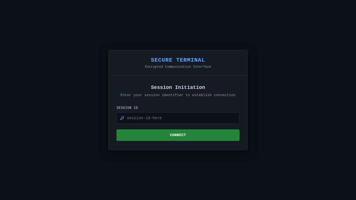Establish connection with the CONNECT button
Image resolution: width=356 pixels, height=200 pixels.
point(178,135)
